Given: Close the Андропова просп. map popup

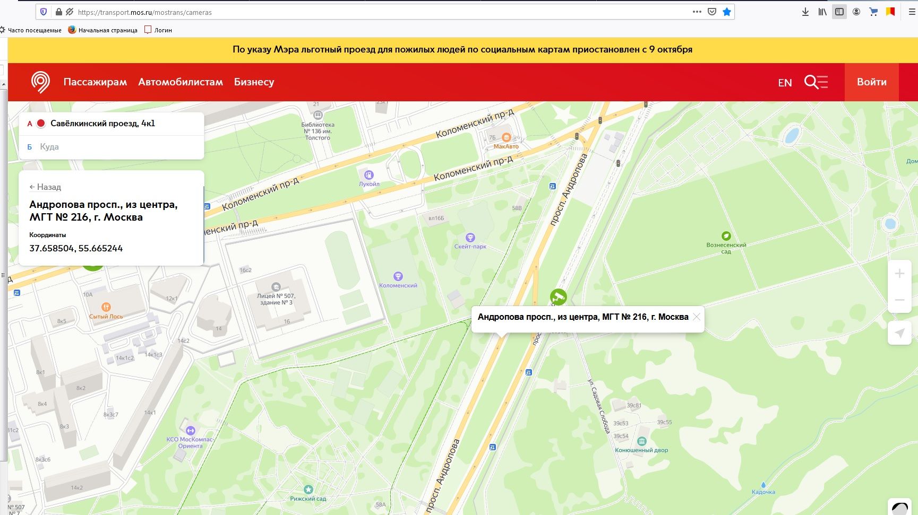Looking at the screenshot, I should 697,317.
